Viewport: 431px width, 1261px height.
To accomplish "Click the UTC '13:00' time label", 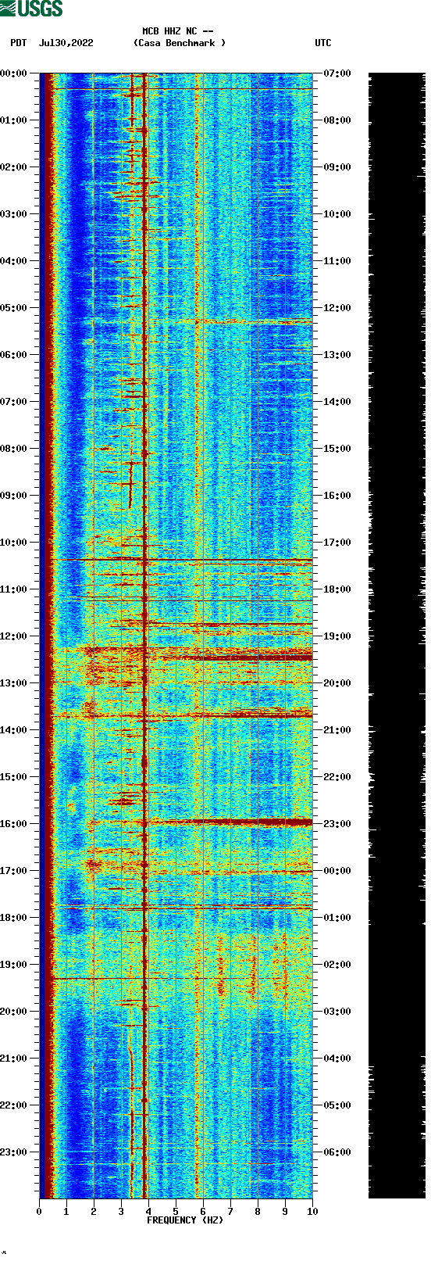I will [337, 355].
